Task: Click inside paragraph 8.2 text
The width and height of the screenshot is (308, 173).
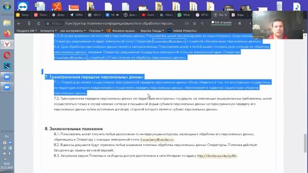Action: [x=155, y=148]
